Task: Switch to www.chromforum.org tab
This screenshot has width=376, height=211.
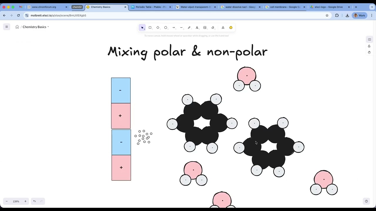Action: 47,7
